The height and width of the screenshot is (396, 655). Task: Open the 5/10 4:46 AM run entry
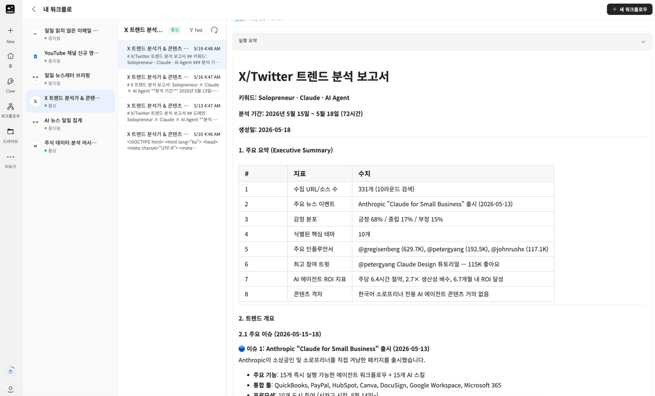click(x=172, y=140)
